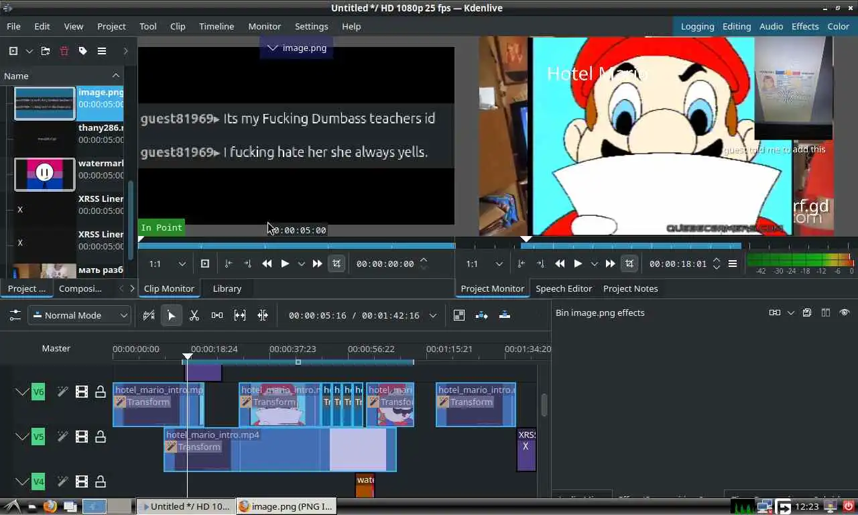Open the Monitor menu
The image size is (858, 515).
(x=264, y=26)
